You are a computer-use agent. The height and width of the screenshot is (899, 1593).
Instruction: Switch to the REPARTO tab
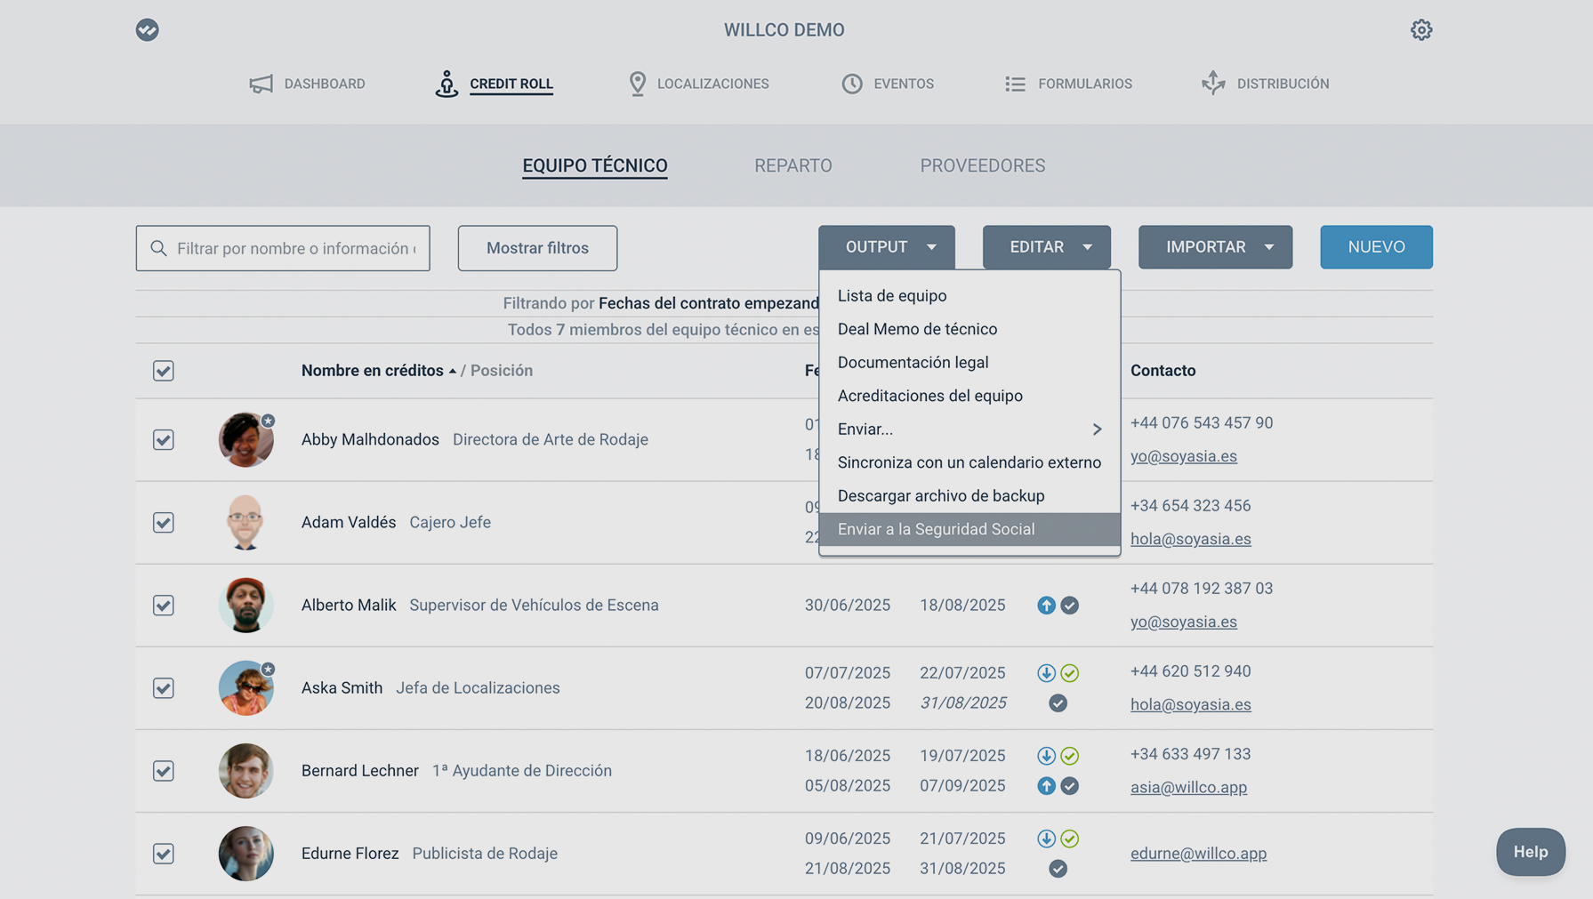coord(792,165)
